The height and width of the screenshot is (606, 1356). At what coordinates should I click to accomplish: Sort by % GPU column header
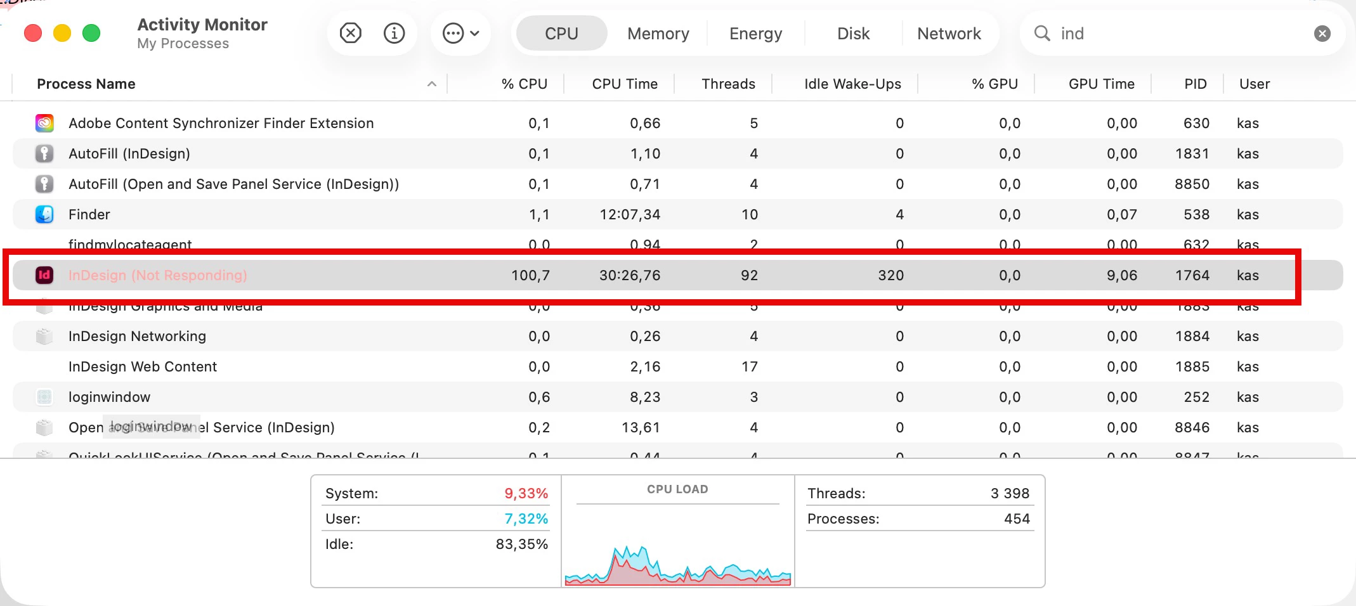[x=994, y=84]
